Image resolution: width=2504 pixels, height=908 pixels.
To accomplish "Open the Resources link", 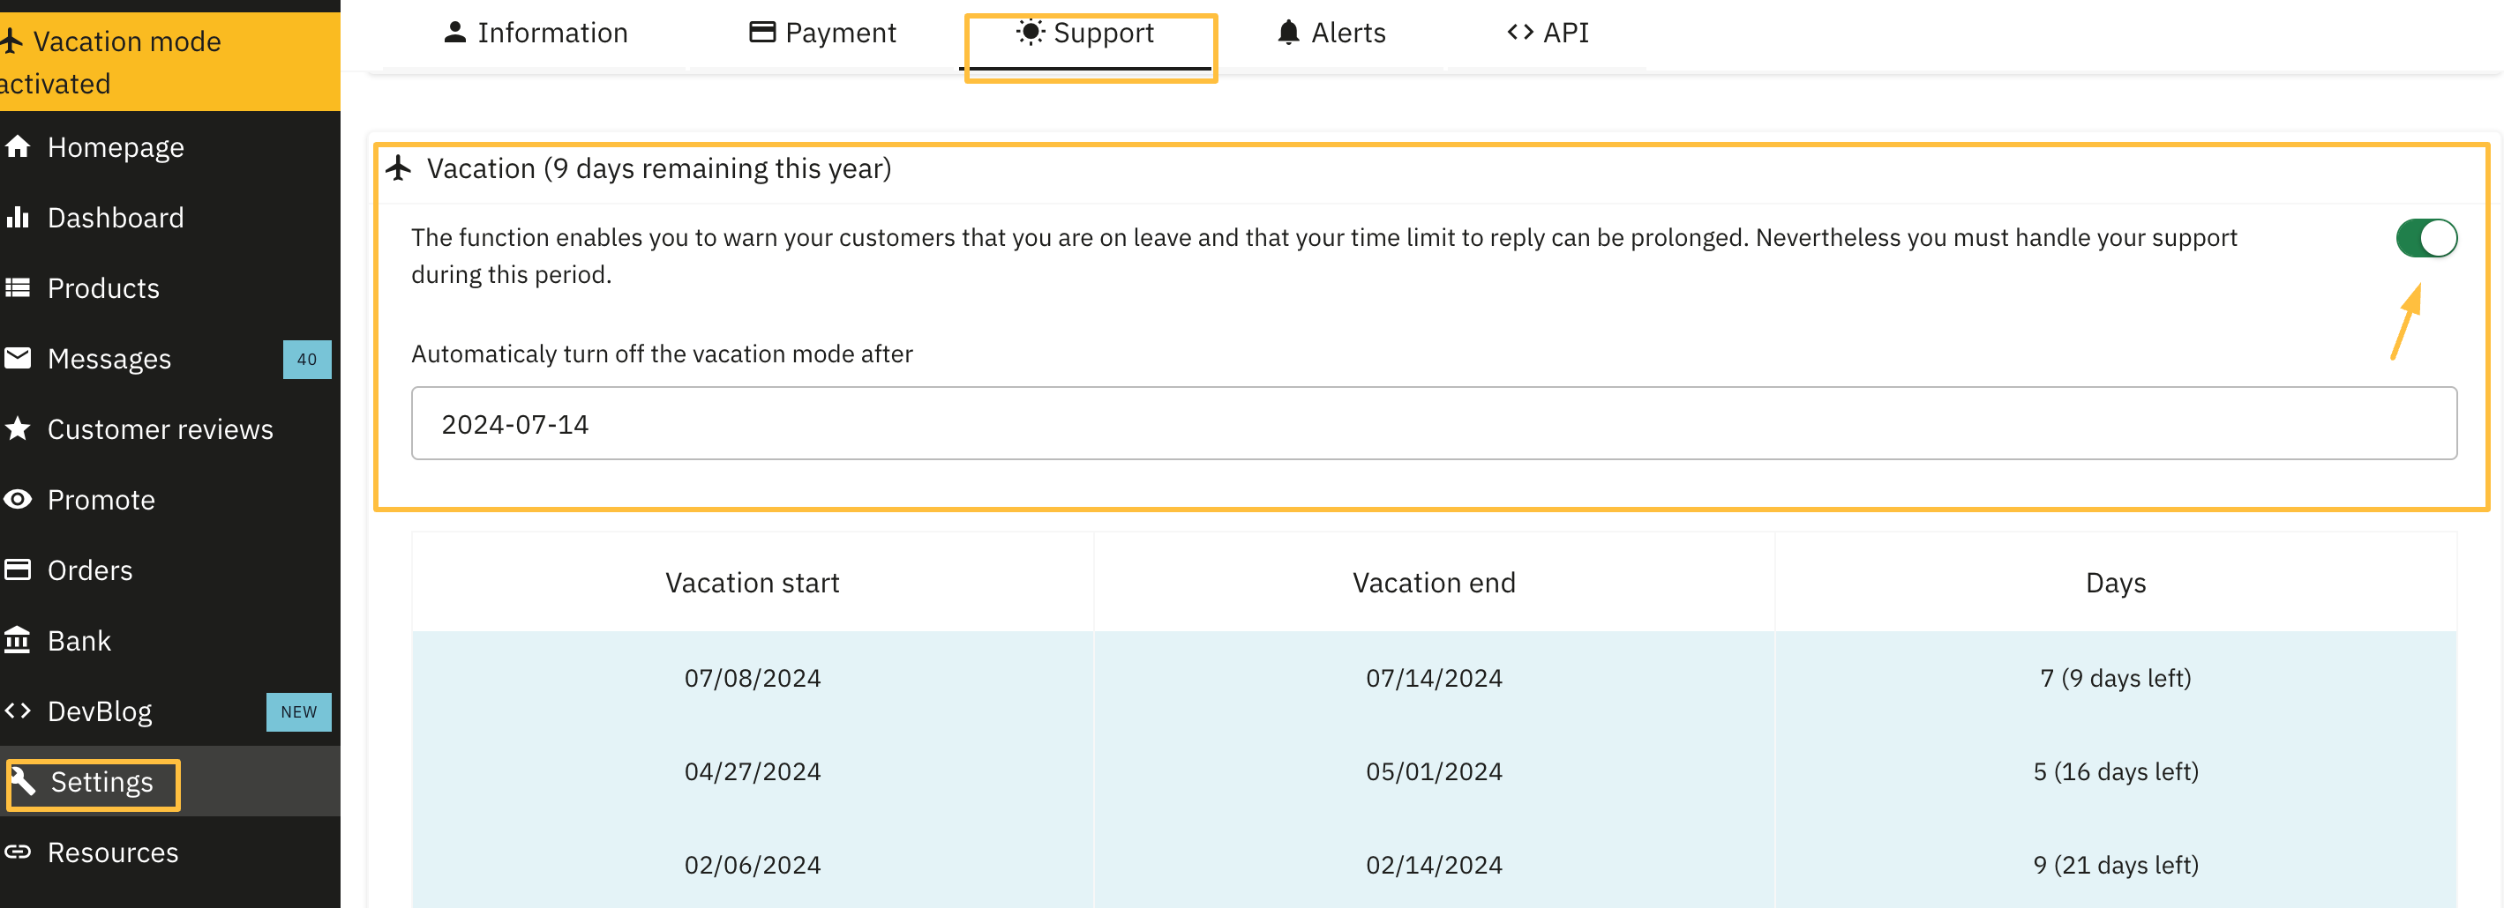I will [x=113, y=852].
